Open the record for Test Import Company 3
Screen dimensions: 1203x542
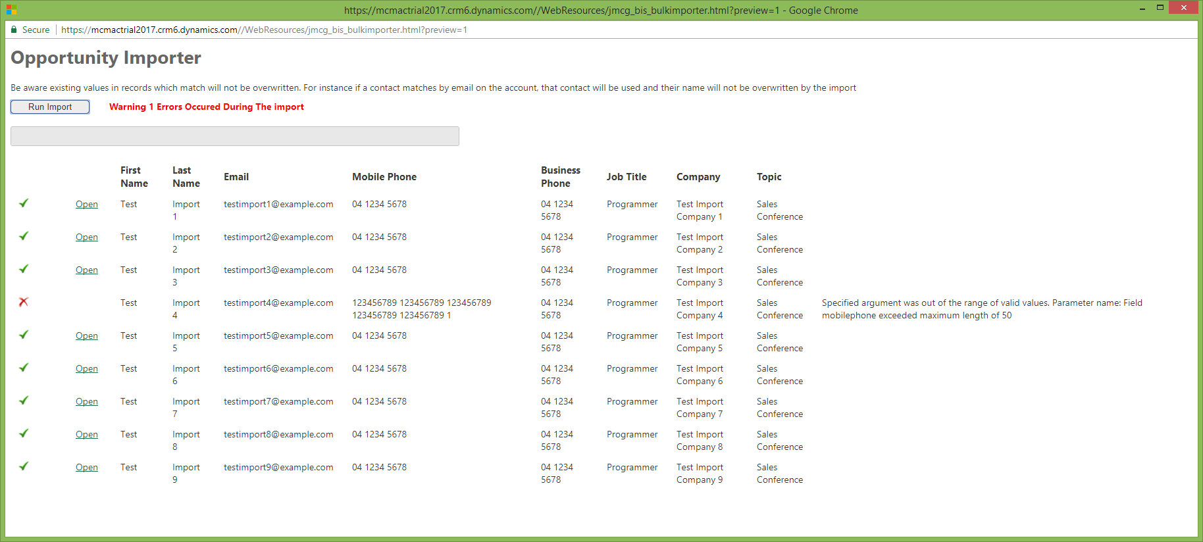86,270
